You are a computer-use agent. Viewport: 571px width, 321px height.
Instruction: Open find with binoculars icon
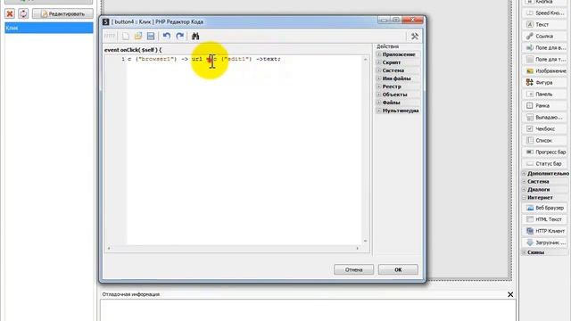(195, 36)
